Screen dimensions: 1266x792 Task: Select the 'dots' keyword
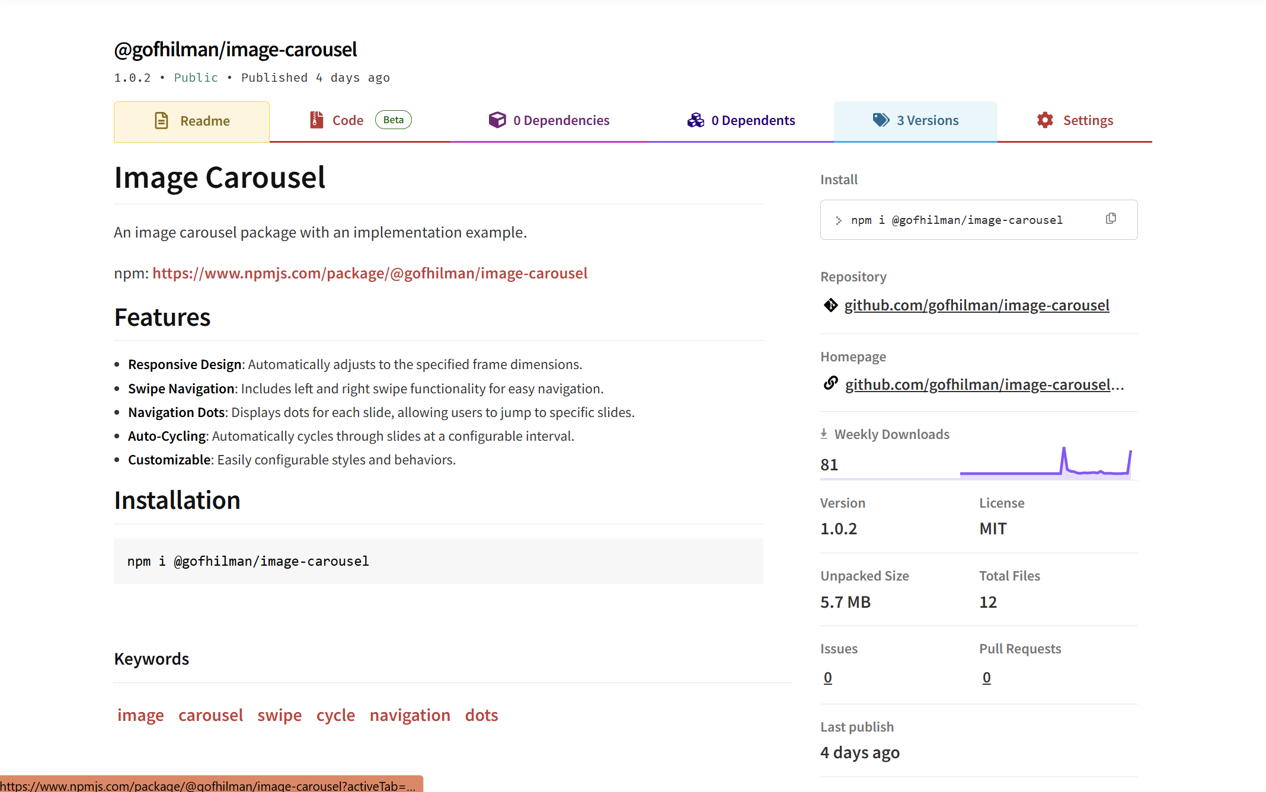click(481, 715)
